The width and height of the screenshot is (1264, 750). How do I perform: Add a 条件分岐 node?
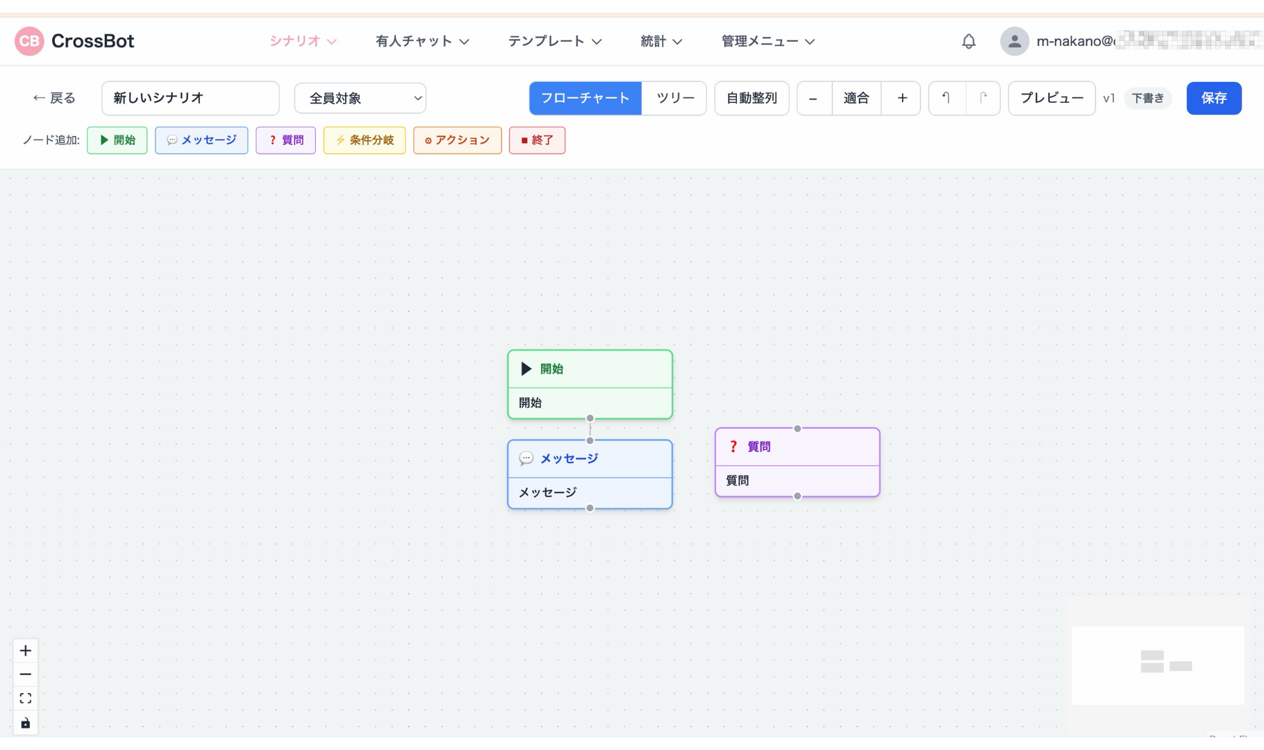[365, 140]
